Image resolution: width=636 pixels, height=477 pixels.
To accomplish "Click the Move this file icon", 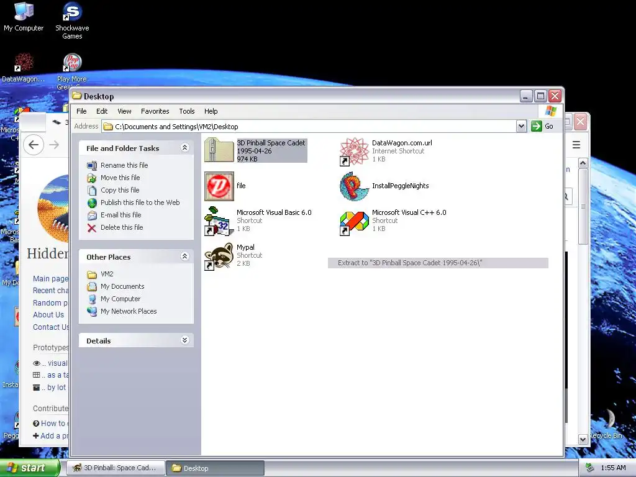I will (92, 178).
